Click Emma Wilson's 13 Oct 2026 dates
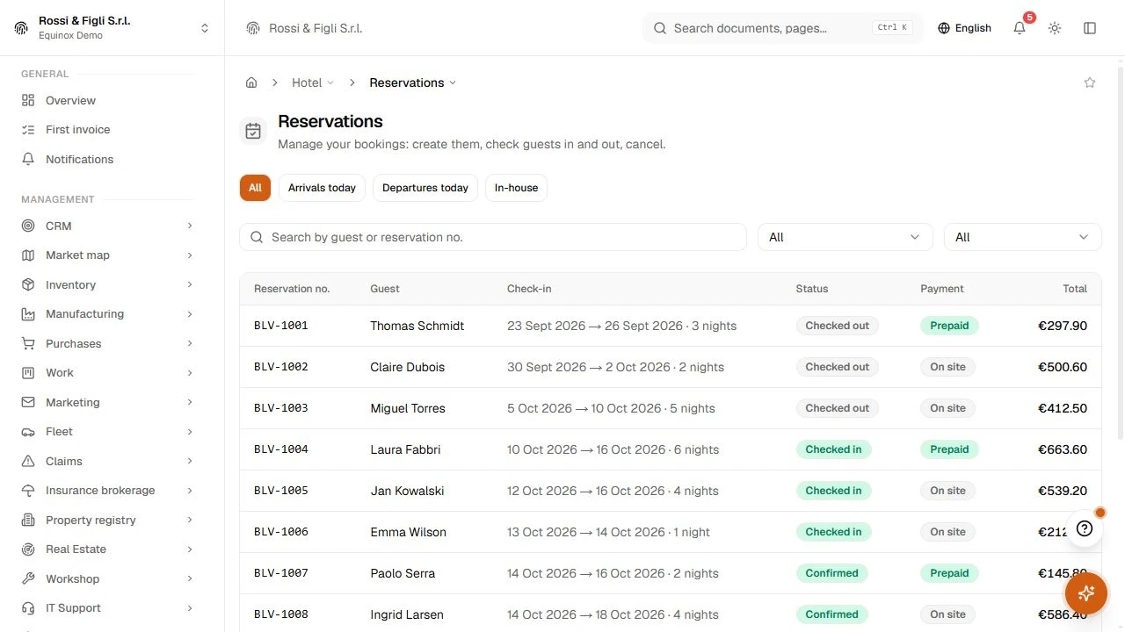This screenshot has width=1125, height=632. [x=608, y=532]
